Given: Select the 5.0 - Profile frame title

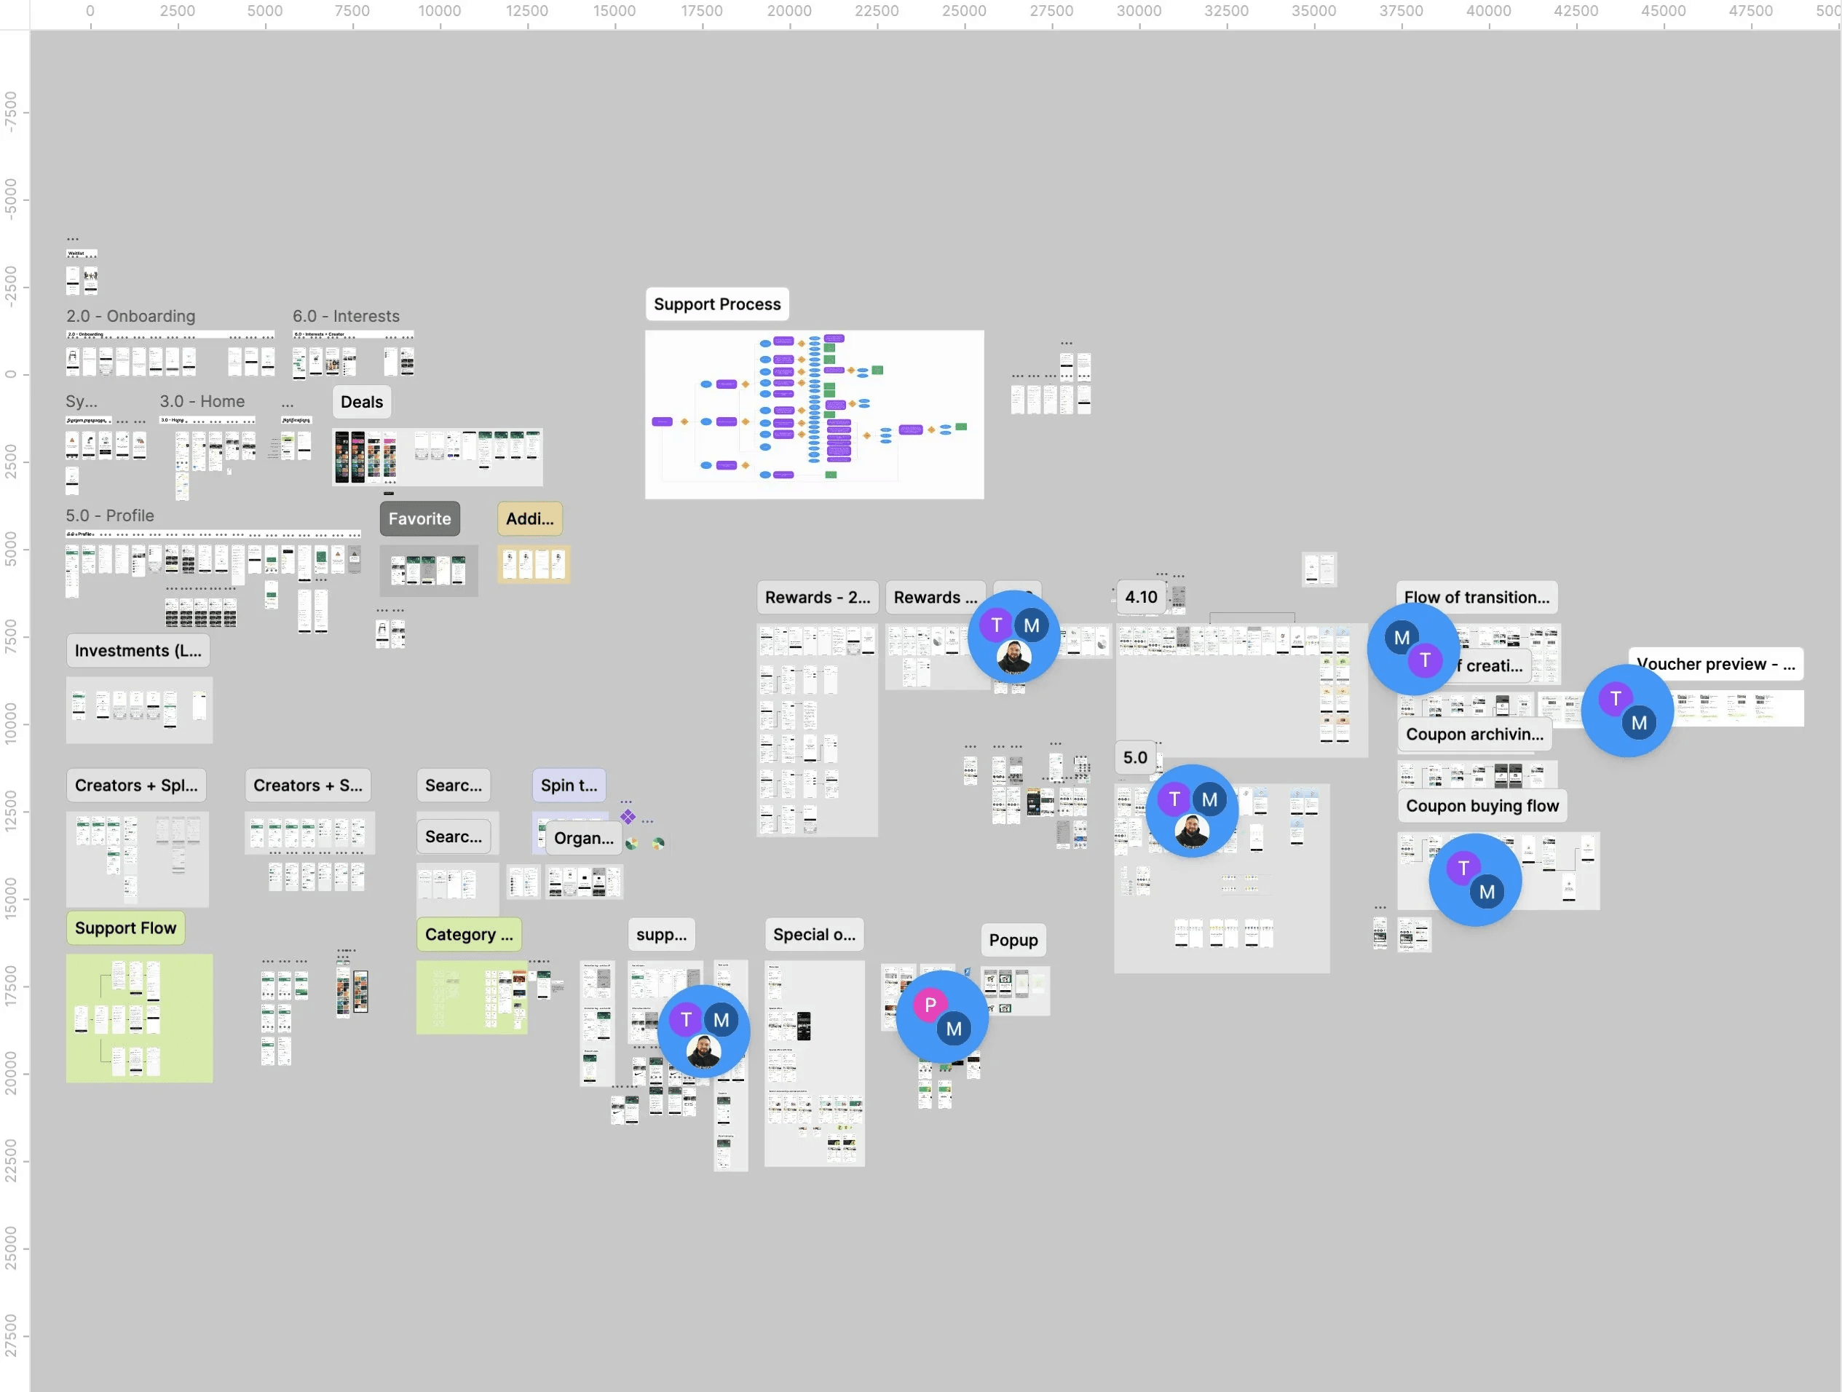Looking at the screenshot, I should coord(110,515).
